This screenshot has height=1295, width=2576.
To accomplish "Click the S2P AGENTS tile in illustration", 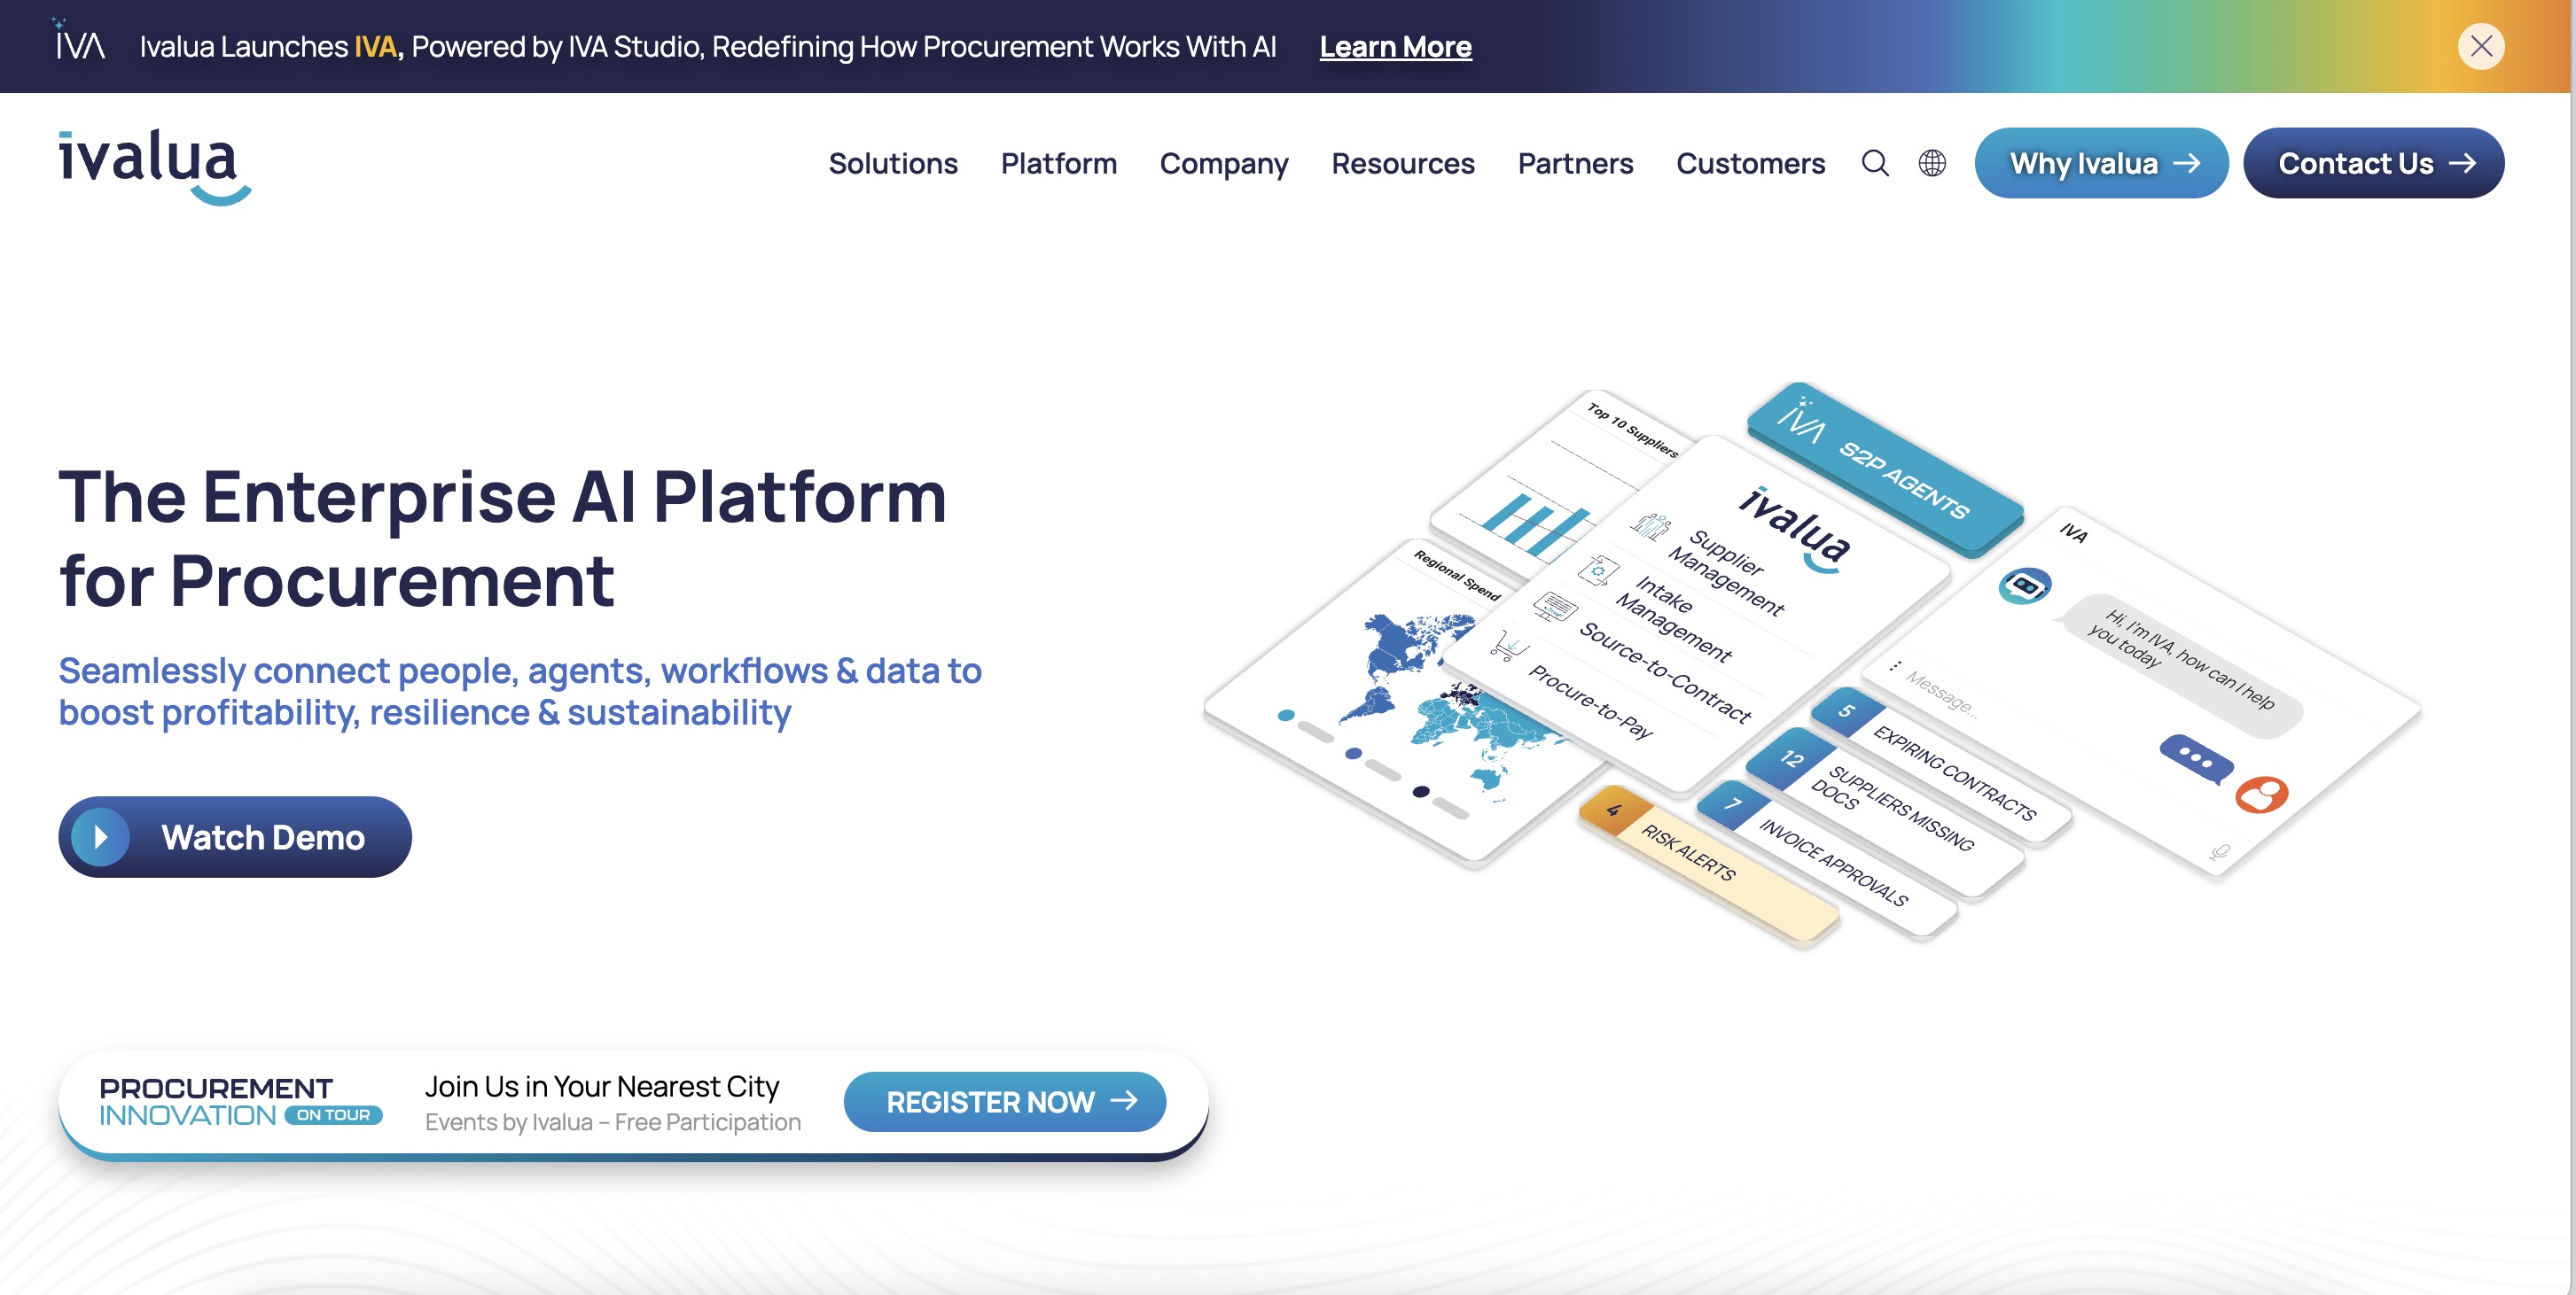I will 1885,468.
